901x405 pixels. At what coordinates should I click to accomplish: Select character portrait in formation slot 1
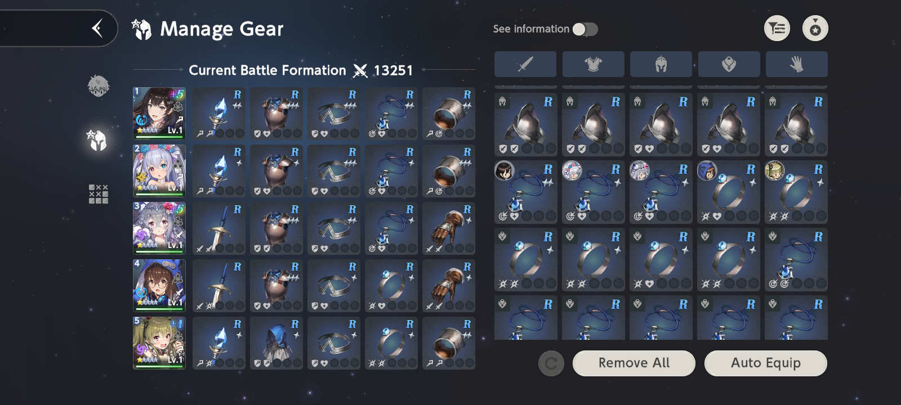(x=159, y=113)
